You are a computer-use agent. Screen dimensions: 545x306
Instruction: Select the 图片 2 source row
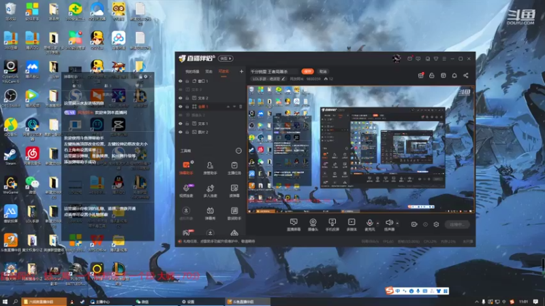[210, 132]
